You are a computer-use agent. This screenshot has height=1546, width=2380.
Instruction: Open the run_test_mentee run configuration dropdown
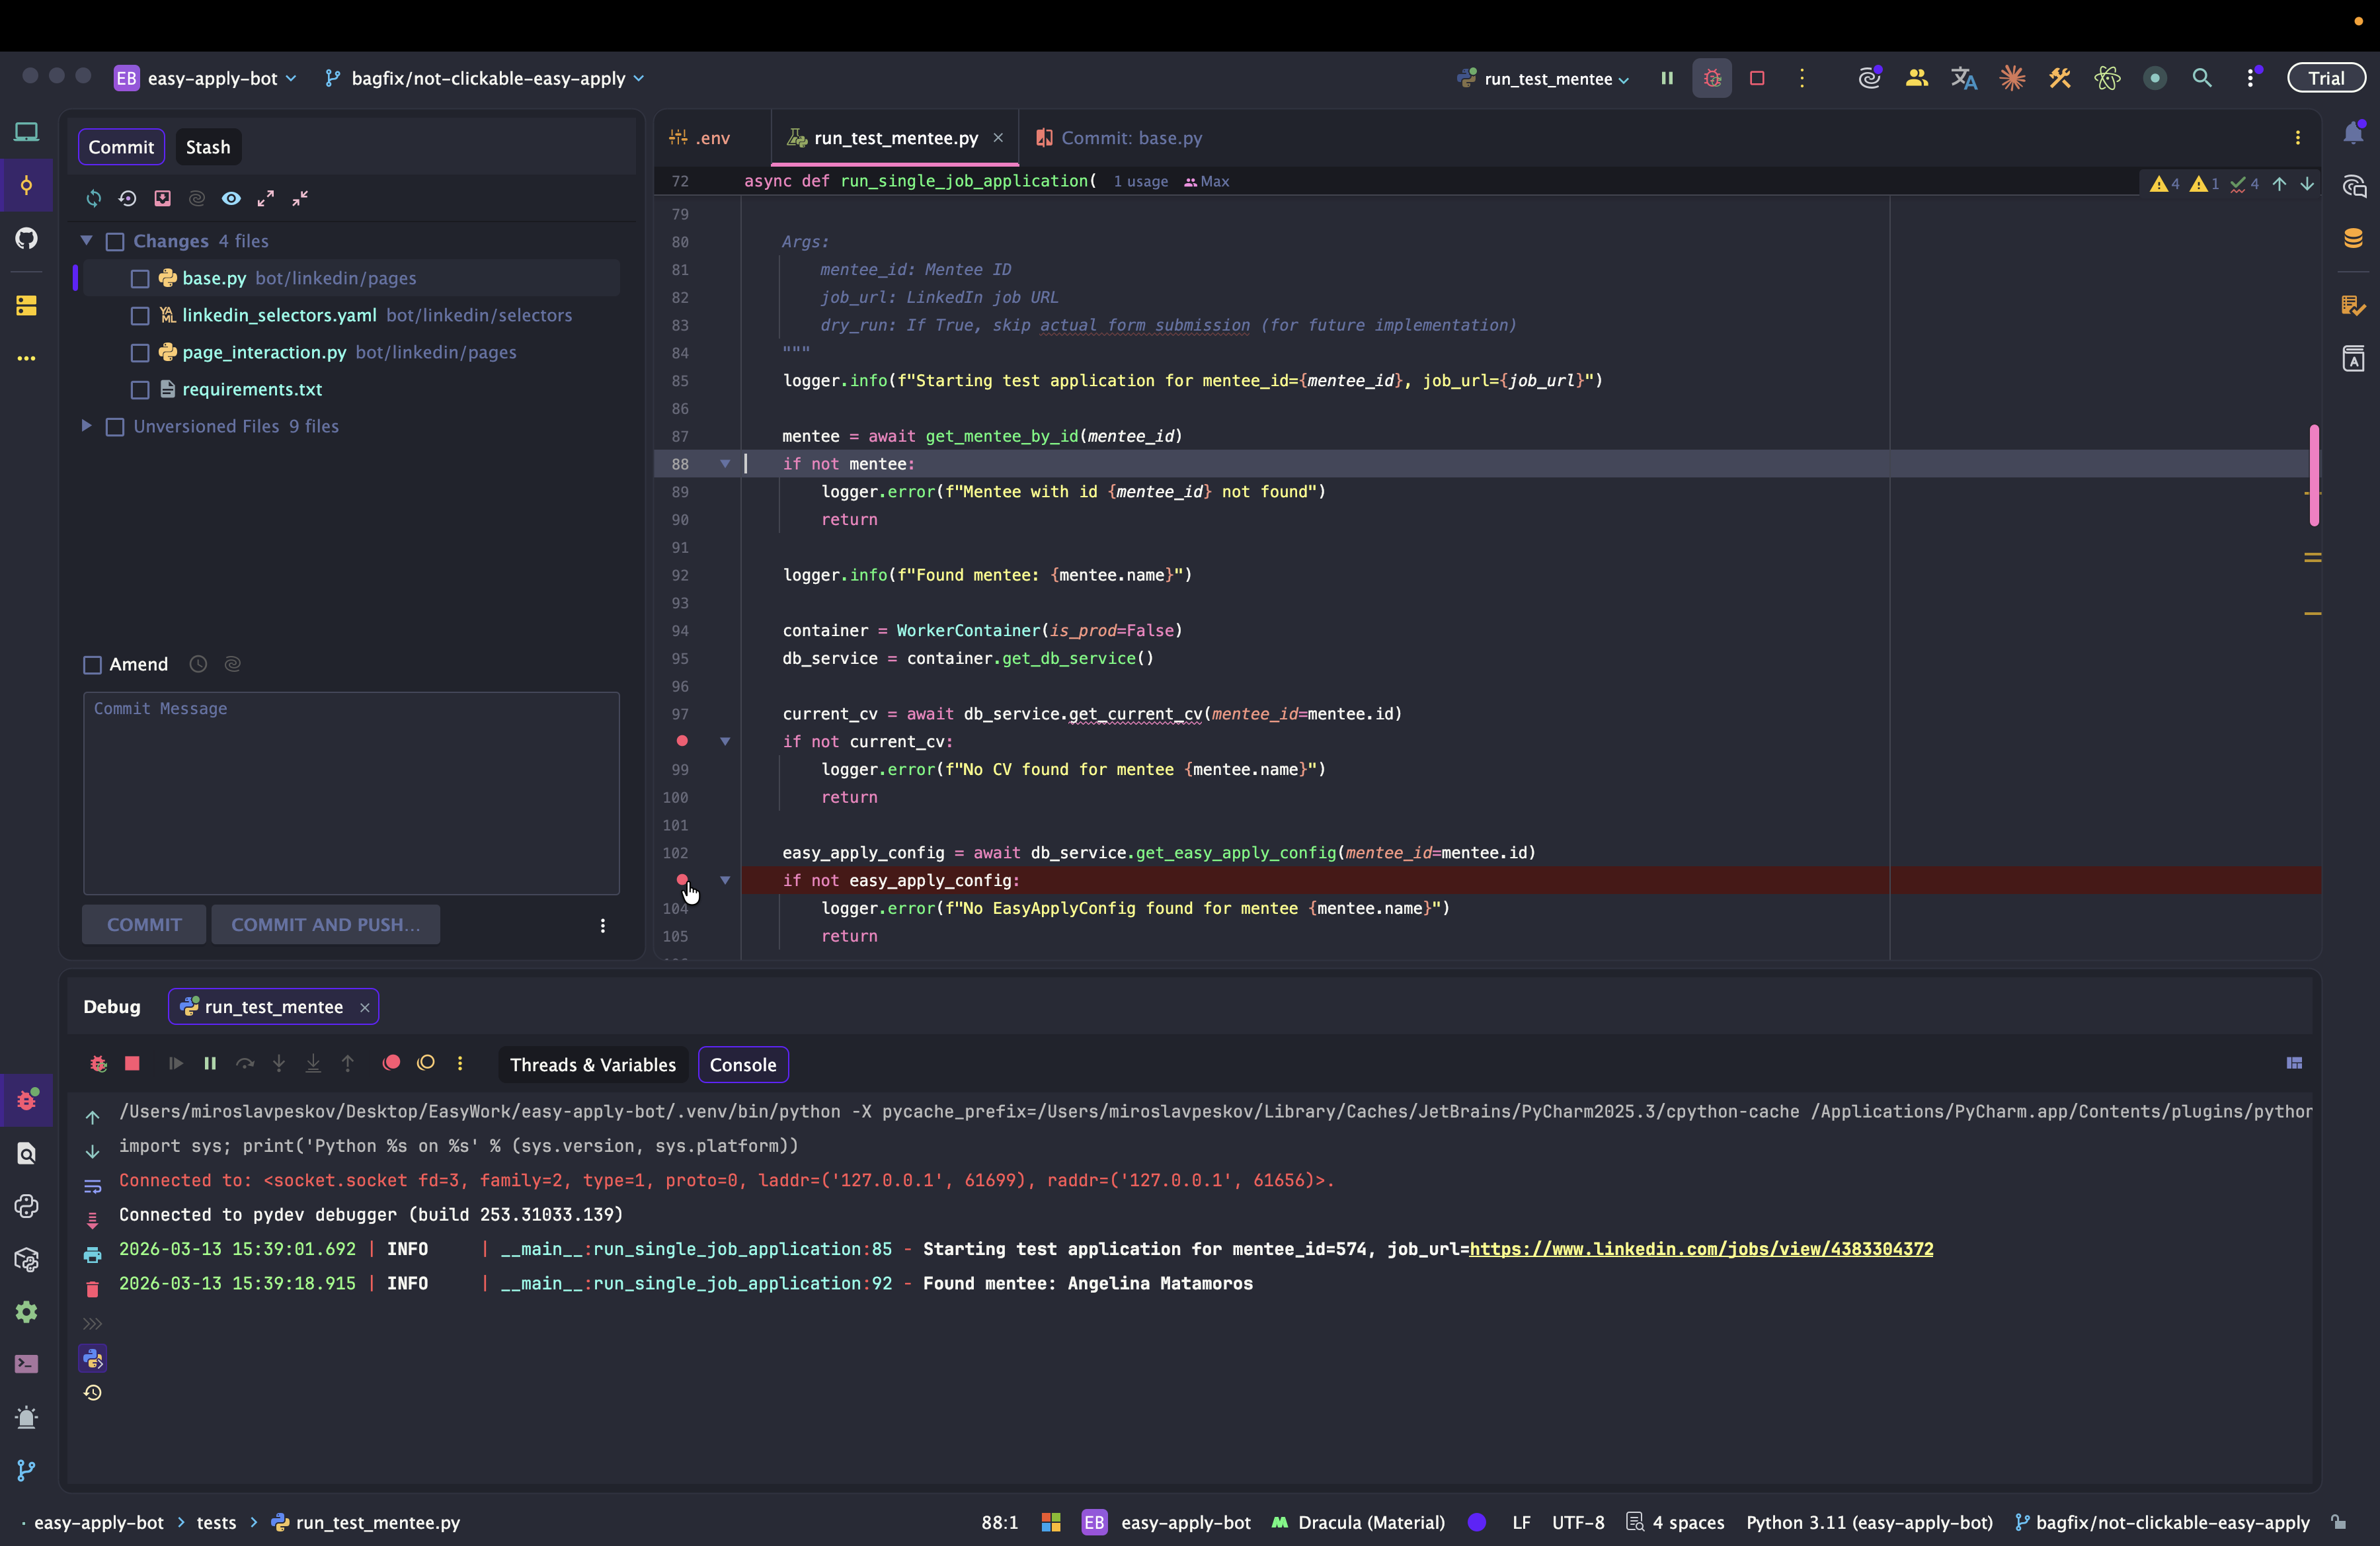[x=1547, y=79]
